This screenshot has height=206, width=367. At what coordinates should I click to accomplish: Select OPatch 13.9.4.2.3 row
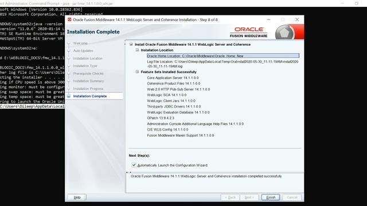pos(161,118)
